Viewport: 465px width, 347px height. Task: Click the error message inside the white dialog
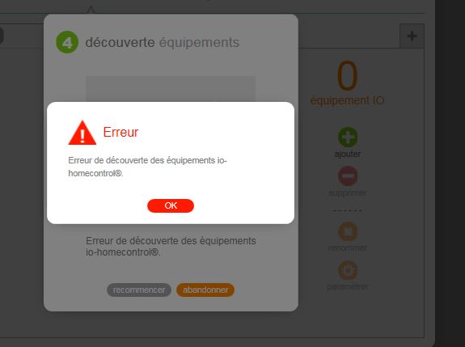tap(147, 167)
